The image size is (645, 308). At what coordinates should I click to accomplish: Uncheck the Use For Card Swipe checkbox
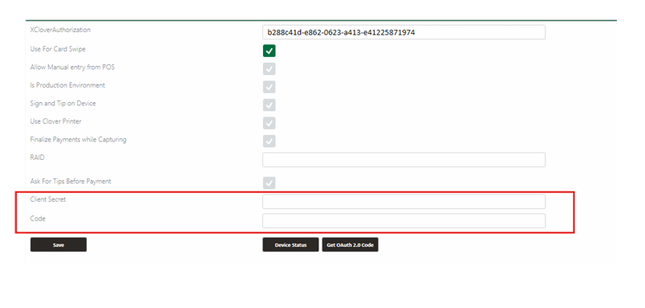pos(269,51)
